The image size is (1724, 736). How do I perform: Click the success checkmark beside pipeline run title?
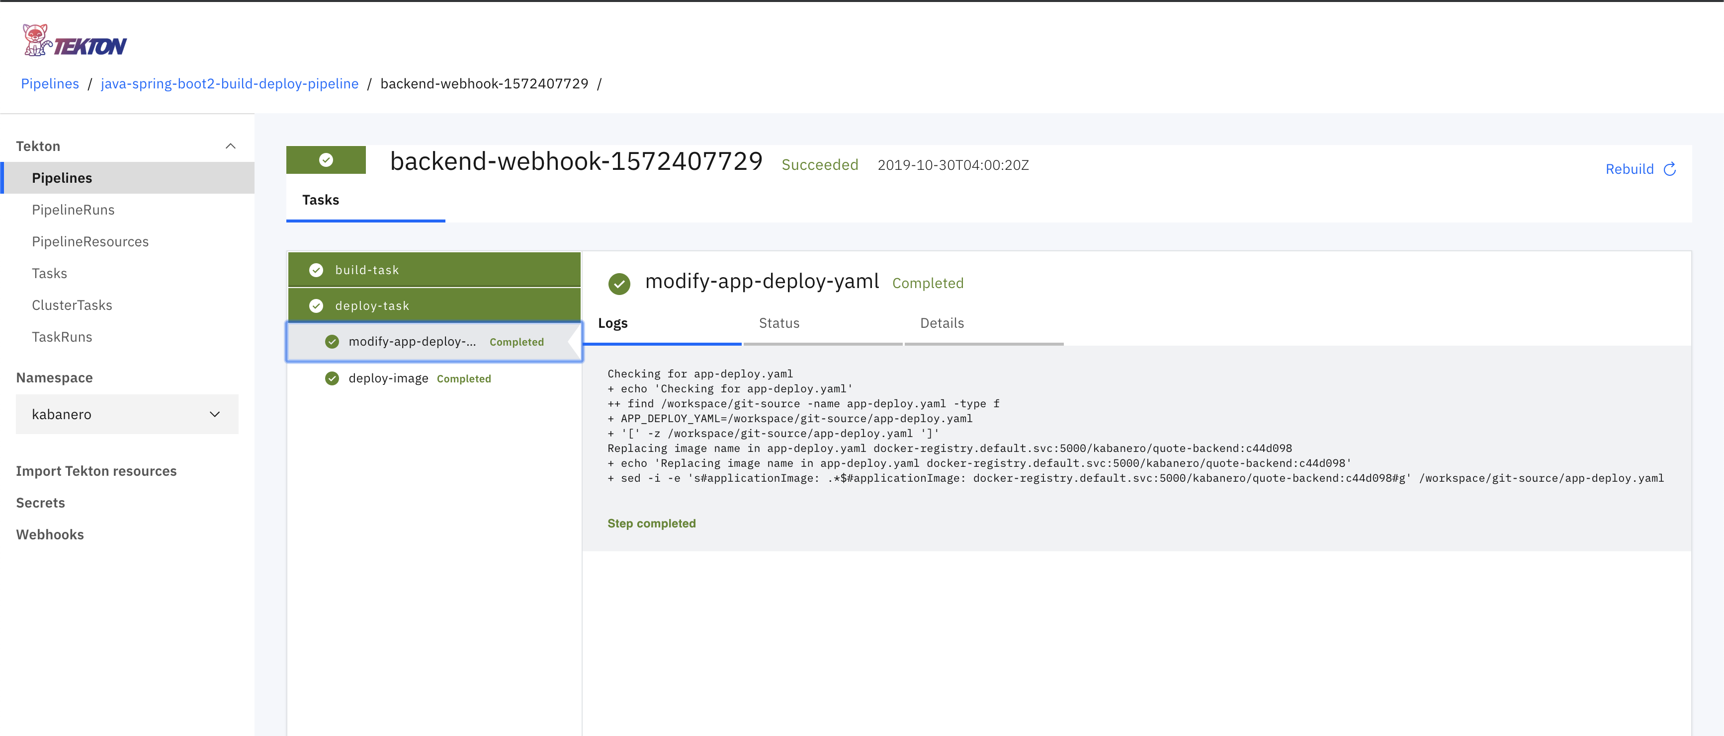click(x=326, y=160)
